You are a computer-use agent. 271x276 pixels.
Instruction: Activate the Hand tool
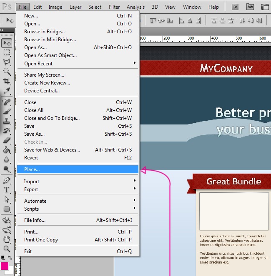(x=7, y=239)
